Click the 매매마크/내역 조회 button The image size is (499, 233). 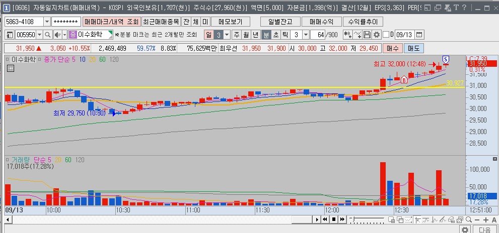point(111,22)
